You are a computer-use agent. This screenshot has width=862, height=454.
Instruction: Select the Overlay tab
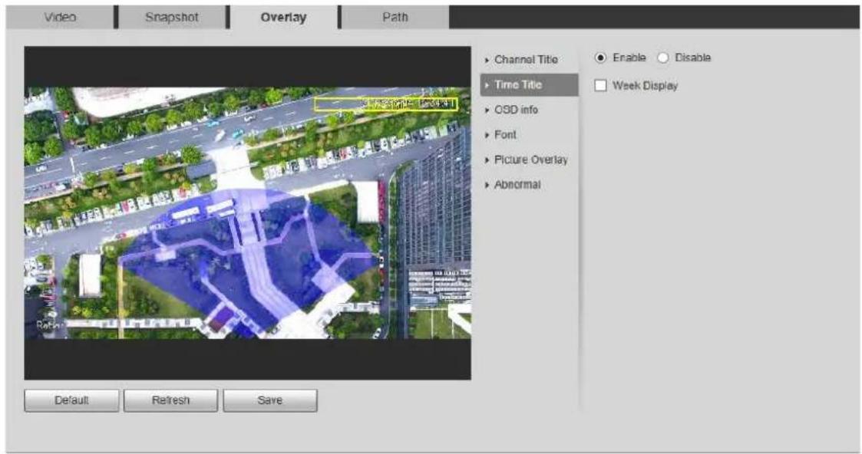click(284, 17)
